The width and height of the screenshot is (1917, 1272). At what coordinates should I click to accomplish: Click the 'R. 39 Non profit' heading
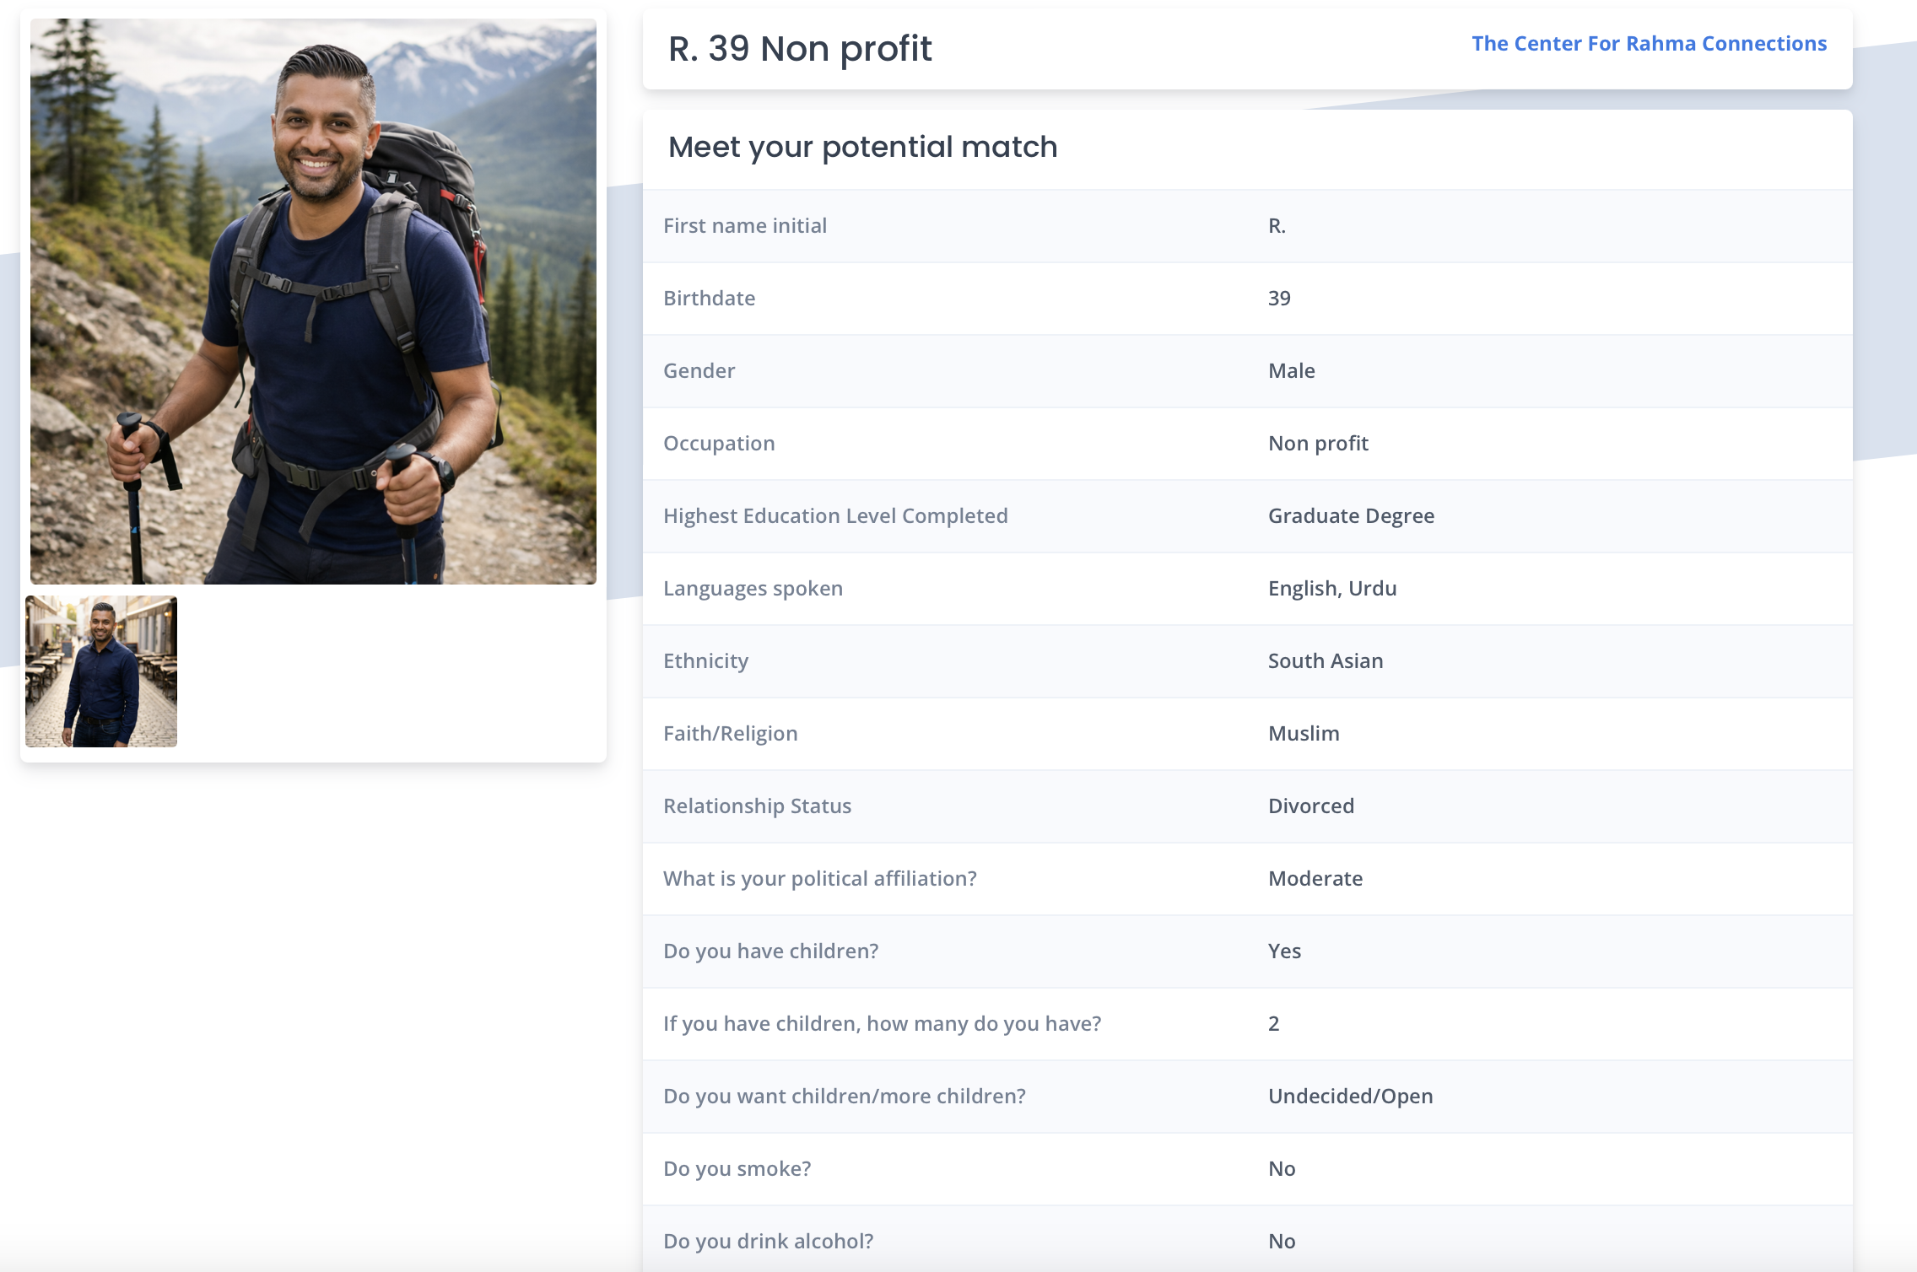click(799, 49)
